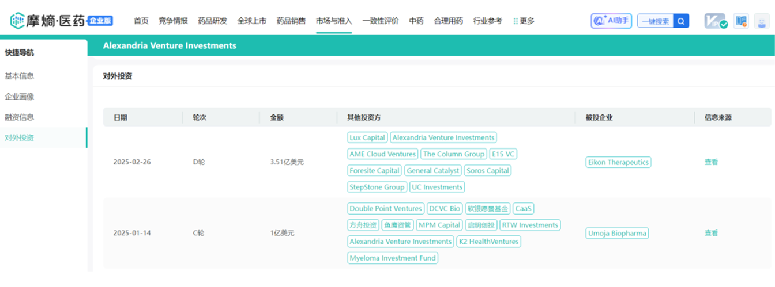
Task: Click Alexandria Venture Investments tag in D轮 row
Action: pyautogui.click(x=443, y=138)
